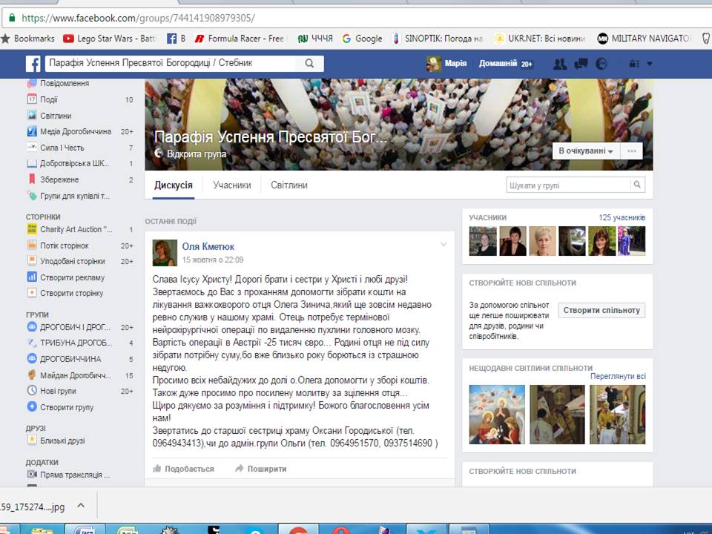This screenshot has width=712, height=534.
Task: Expand the account menu arrow in header
Action: pos(650,64)
